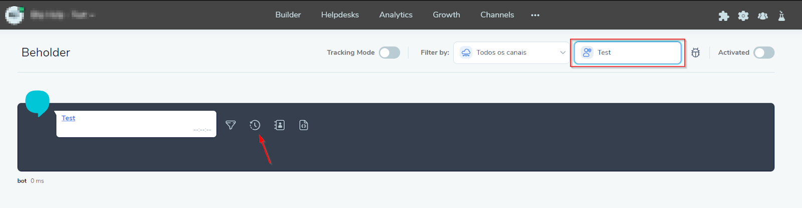The image size is (802, 208).
Task: Open the puzzle piece extensions icon
Action: coord(723,16)
